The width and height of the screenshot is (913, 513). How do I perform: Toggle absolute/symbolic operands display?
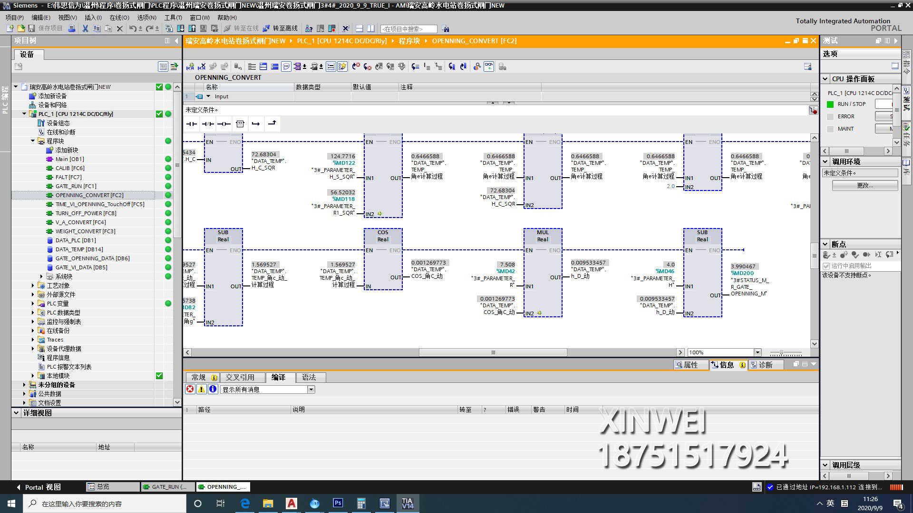[x=298, y=66]
